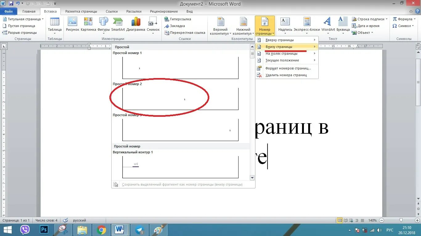Insert a Гиперссылка hyperlink
The width and height of the screenshot is (421, 236).
click(x=178, y=19)
